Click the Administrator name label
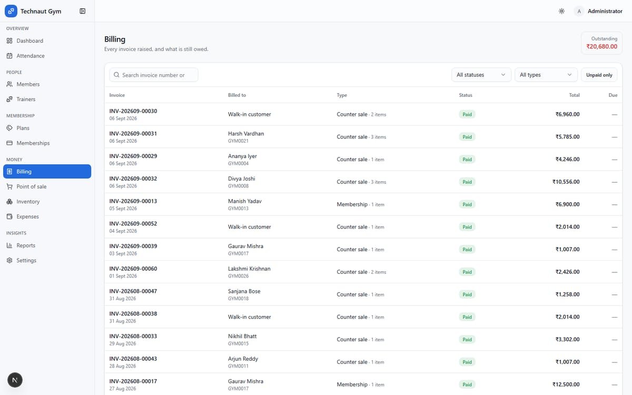Image resolution: width=632 pixels, height=395 pixels. click(x=605, y=11)
